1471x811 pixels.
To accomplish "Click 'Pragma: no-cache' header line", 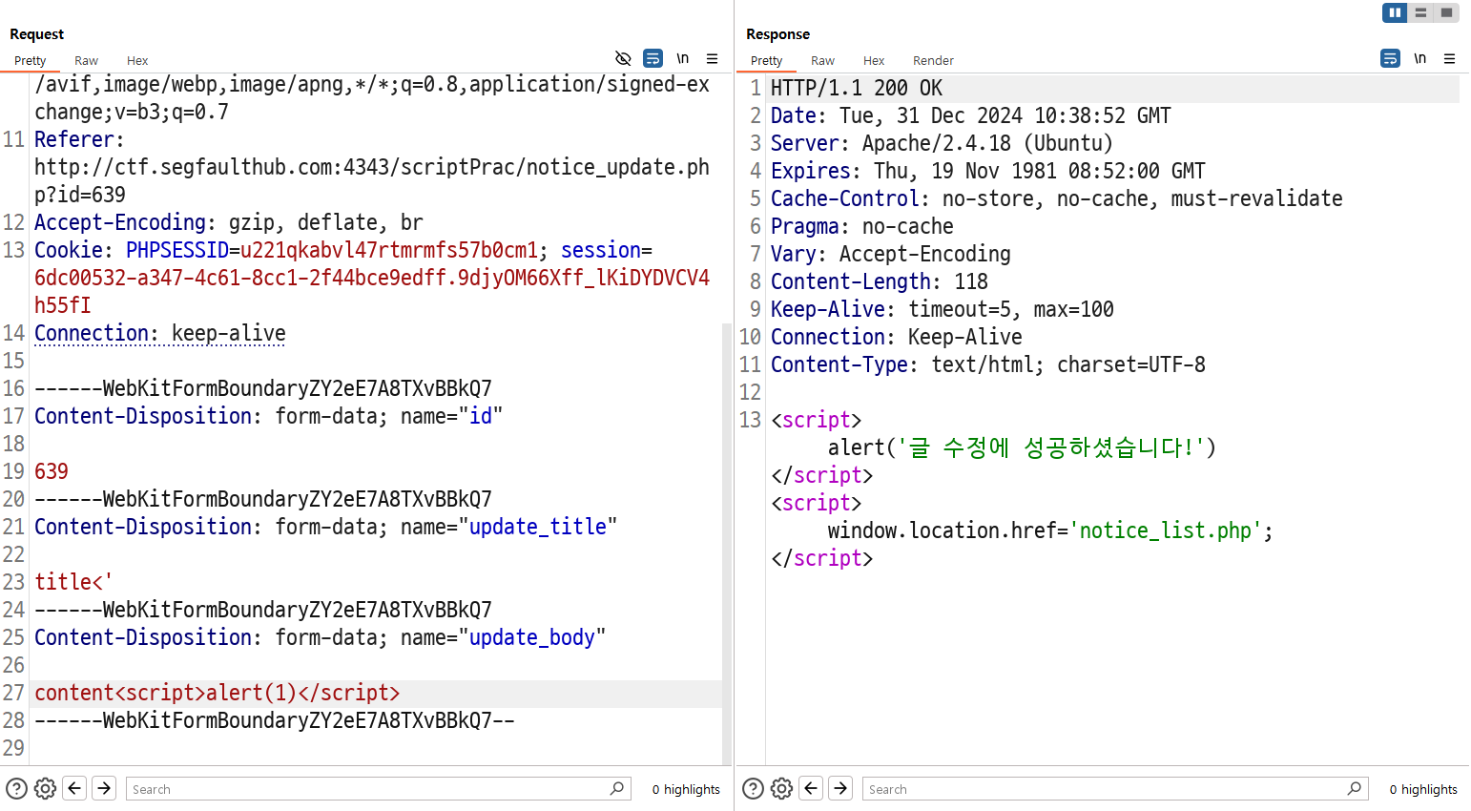I will pyautogui.click(x=862, y=226).
